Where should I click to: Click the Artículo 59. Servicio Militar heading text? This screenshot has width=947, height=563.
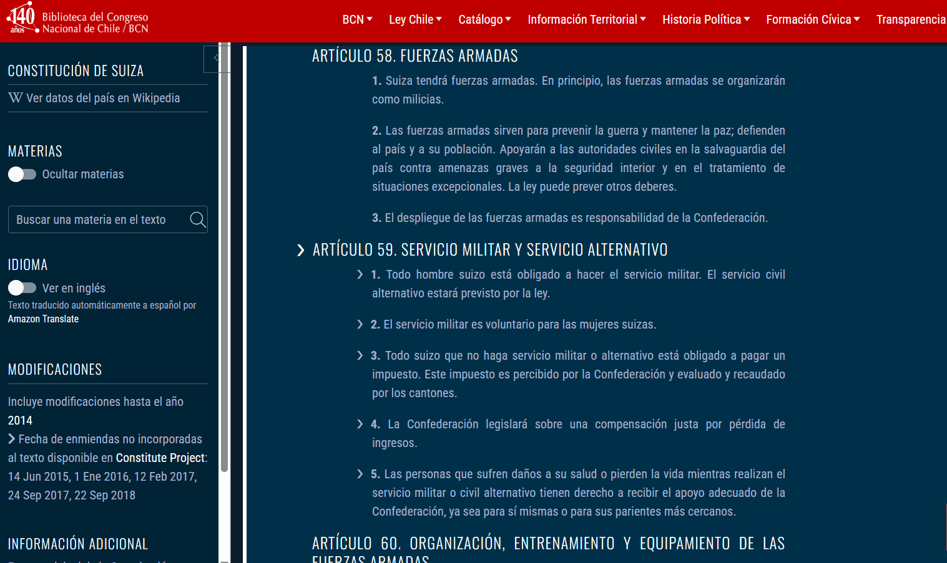point(490,250)
